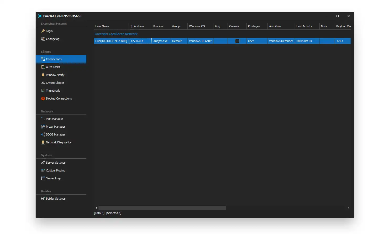Select the 127.0.0.1 IP address cell
The image size is (384, 234).
tap(140, 41)
